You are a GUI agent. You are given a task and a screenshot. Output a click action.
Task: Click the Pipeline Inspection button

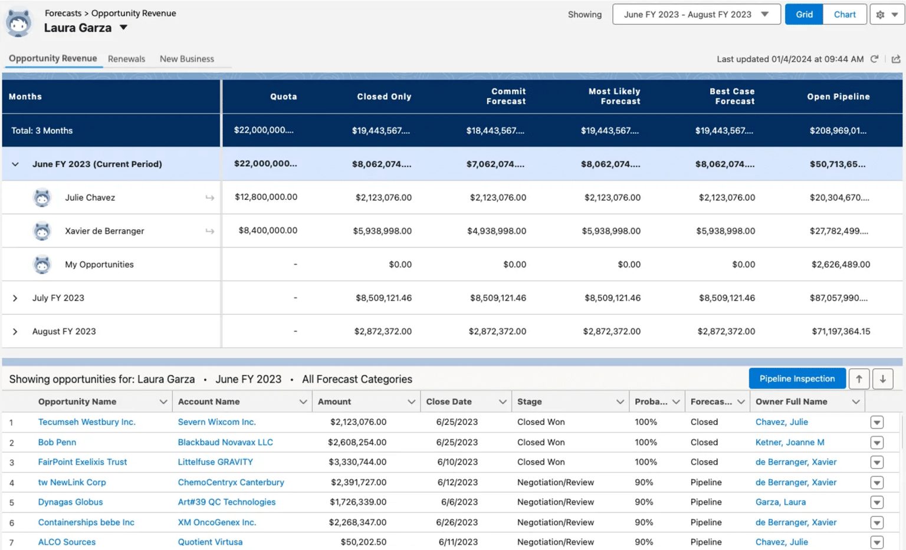click(x=797, y=378)
